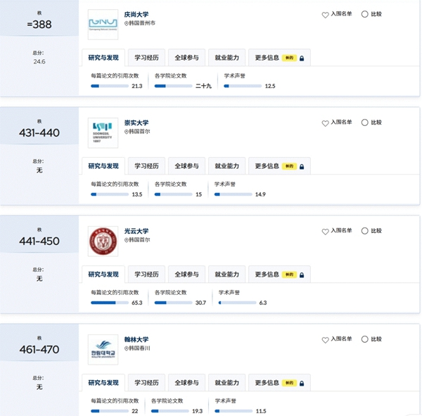Open the 翰林大学 university name link
422x416 pixels.
click(x=136, y=339)
